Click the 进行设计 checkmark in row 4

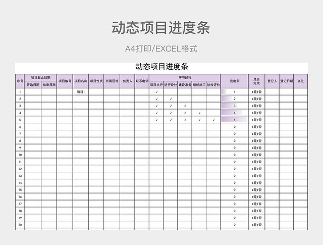171,113
